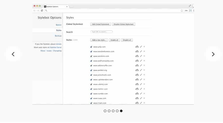Screen dimensions: 223x123
Task: Select the filled fifth carousel dot
Action: [x=121, y=111]
